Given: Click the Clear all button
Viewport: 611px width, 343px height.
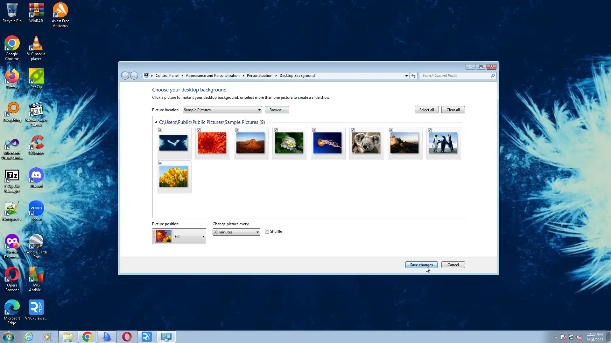Looking at the screenshot, I should [x=453, y=110].
